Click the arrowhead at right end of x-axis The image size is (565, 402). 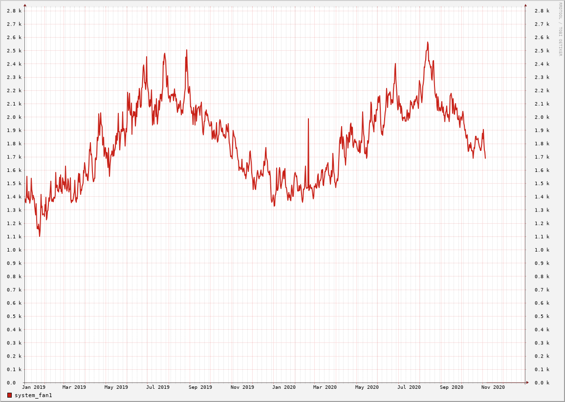click(x=527, y=382)
